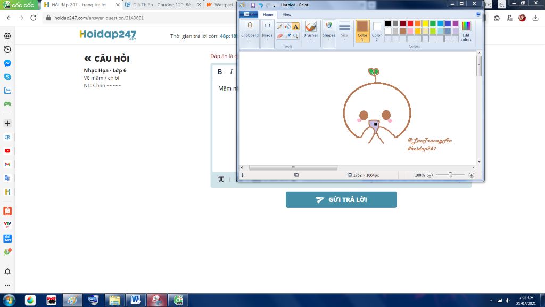Screen dimensions: 545x307
Task: Pick the green color swatch
Action: (433, 23)
